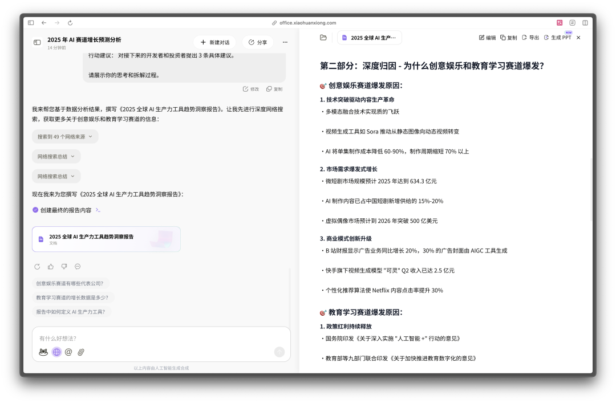Attach a file with the paperclip icon
Image resolution: width=616 pixels, height=403 pixels.
click(x=81, y=352)
